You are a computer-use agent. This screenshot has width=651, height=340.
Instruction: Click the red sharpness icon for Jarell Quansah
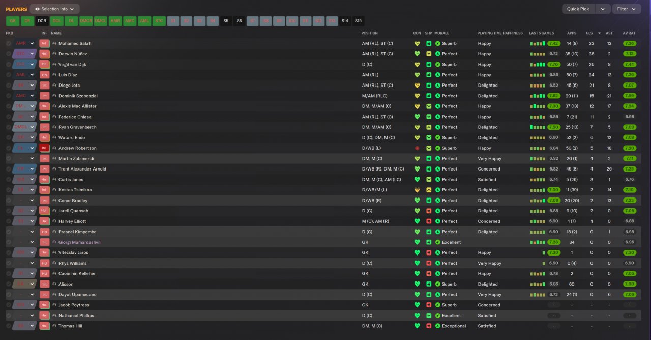tap(429, 211)
